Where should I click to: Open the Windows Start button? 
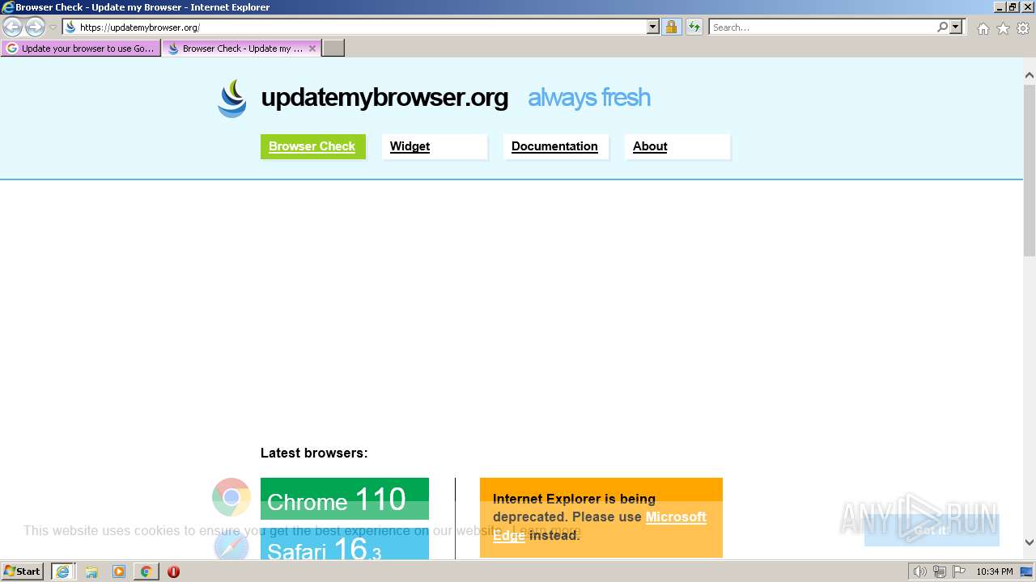(23, 571)
